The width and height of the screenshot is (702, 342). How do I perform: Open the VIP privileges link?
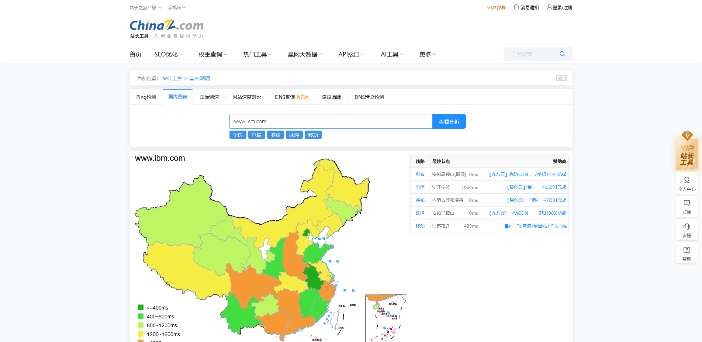[x=496, y=7]
